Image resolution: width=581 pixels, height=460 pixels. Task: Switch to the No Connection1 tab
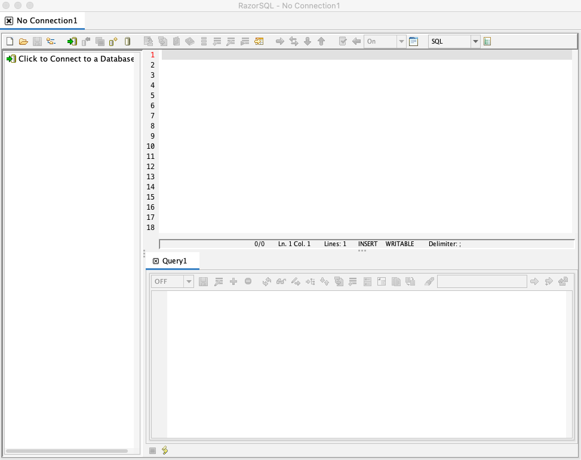pos(47,21)
